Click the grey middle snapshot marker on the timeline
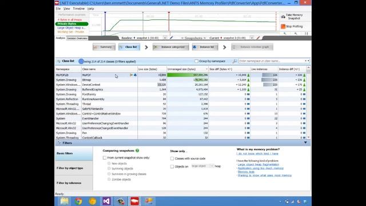This screenshot has height=206, width=366. point(143,13)
